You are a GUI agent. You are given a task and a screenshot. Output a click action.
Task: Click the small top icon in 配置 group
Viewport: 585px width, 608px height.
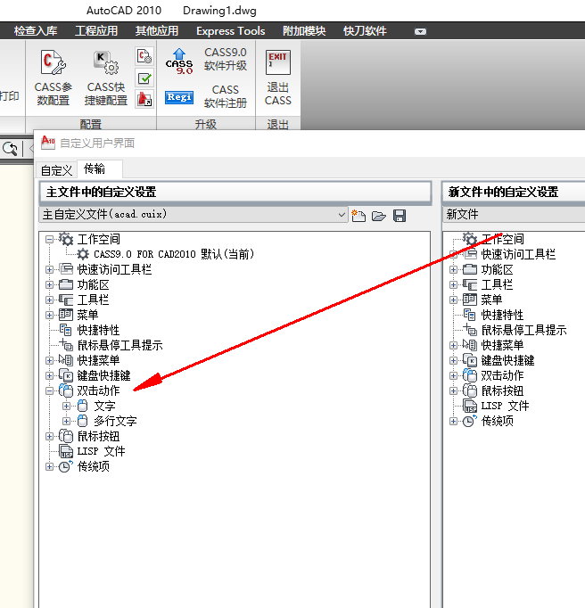point(144,57)
